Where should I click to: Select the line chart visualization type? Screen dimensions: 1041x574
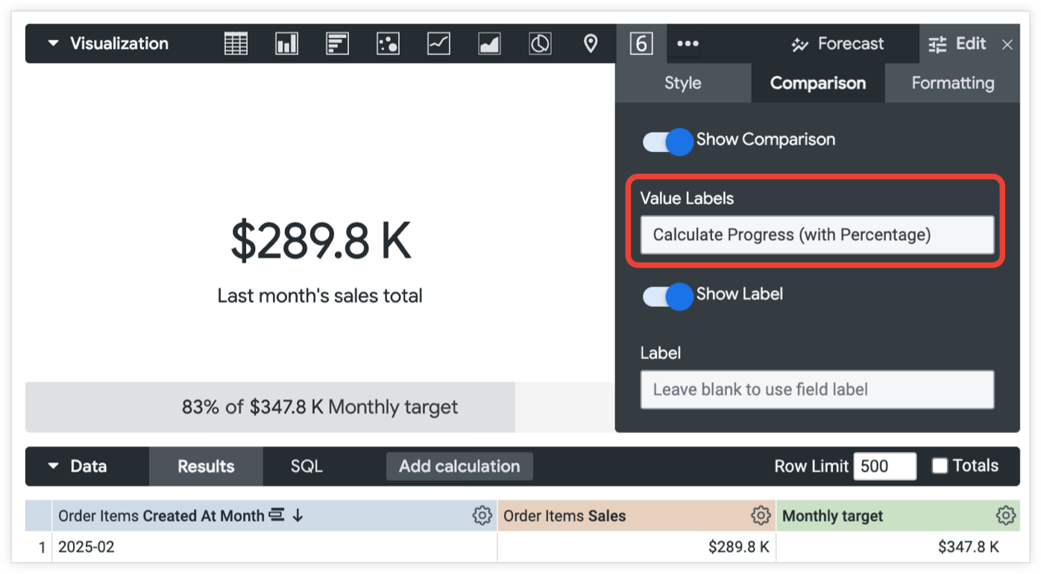pos(438,43)
